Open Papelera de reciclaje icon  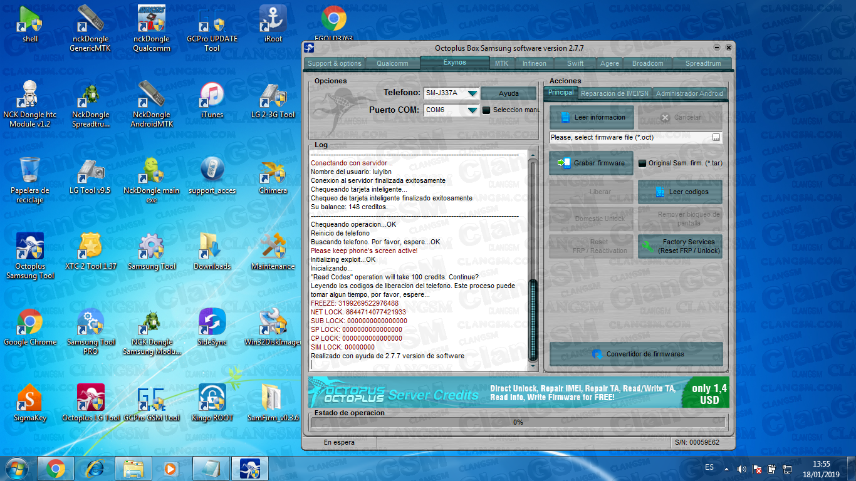click(x=29, y=180)
